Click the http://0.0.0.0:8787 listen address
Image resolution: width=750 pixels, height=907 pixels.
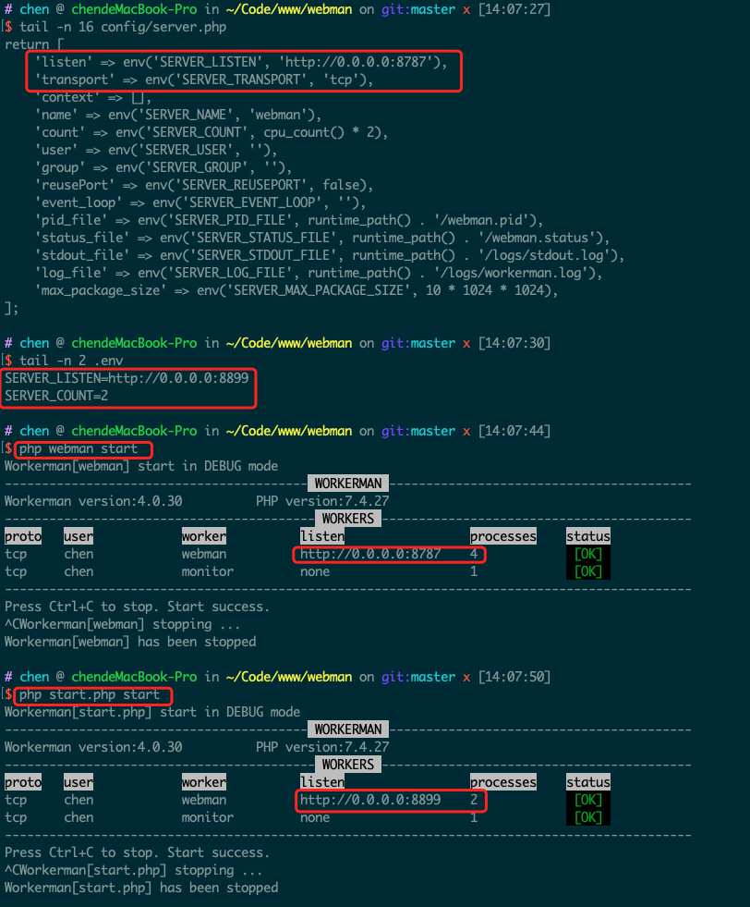[x=370, y=554]
